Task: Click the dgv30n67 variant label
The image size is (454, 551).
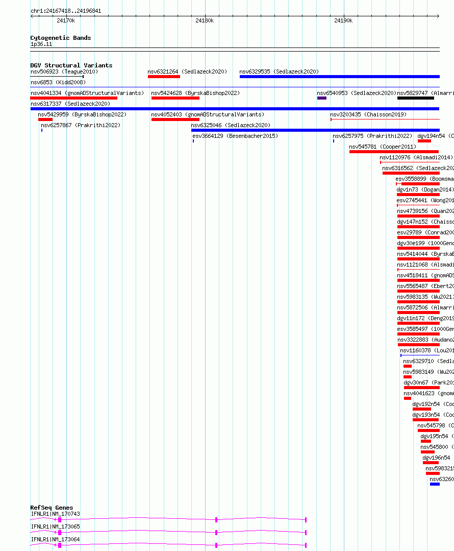Action: tap(428, 382)
